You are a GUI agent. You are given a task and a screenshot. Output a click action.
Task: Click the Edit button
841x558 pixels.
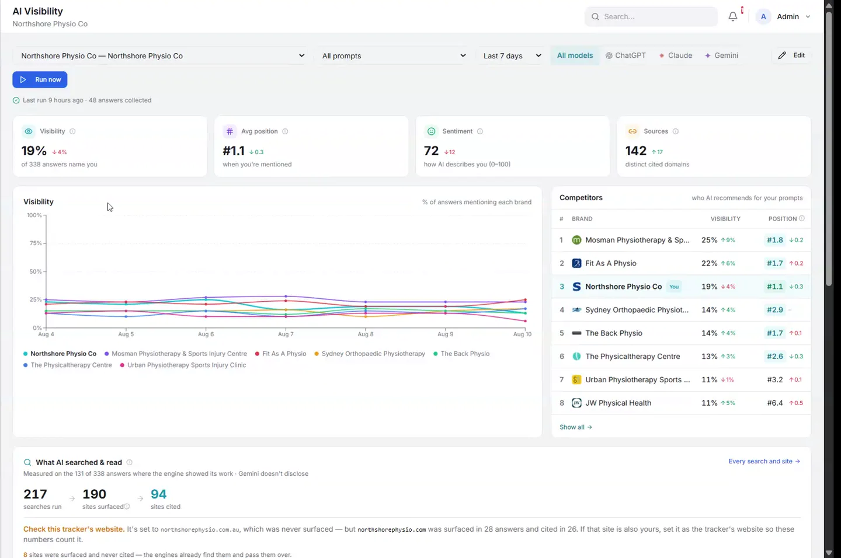click(x=791, y=55)
